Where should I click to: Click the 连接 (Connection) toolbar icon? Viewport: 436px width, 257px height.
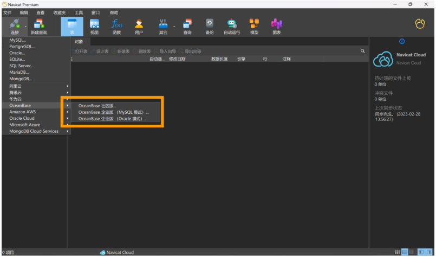pyautogui.click(x=15, y=27)
